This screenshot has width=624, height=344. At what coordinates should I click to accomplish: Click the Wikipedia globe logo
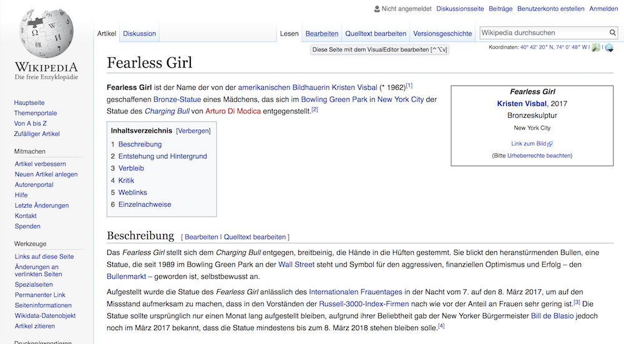[47, 33]
